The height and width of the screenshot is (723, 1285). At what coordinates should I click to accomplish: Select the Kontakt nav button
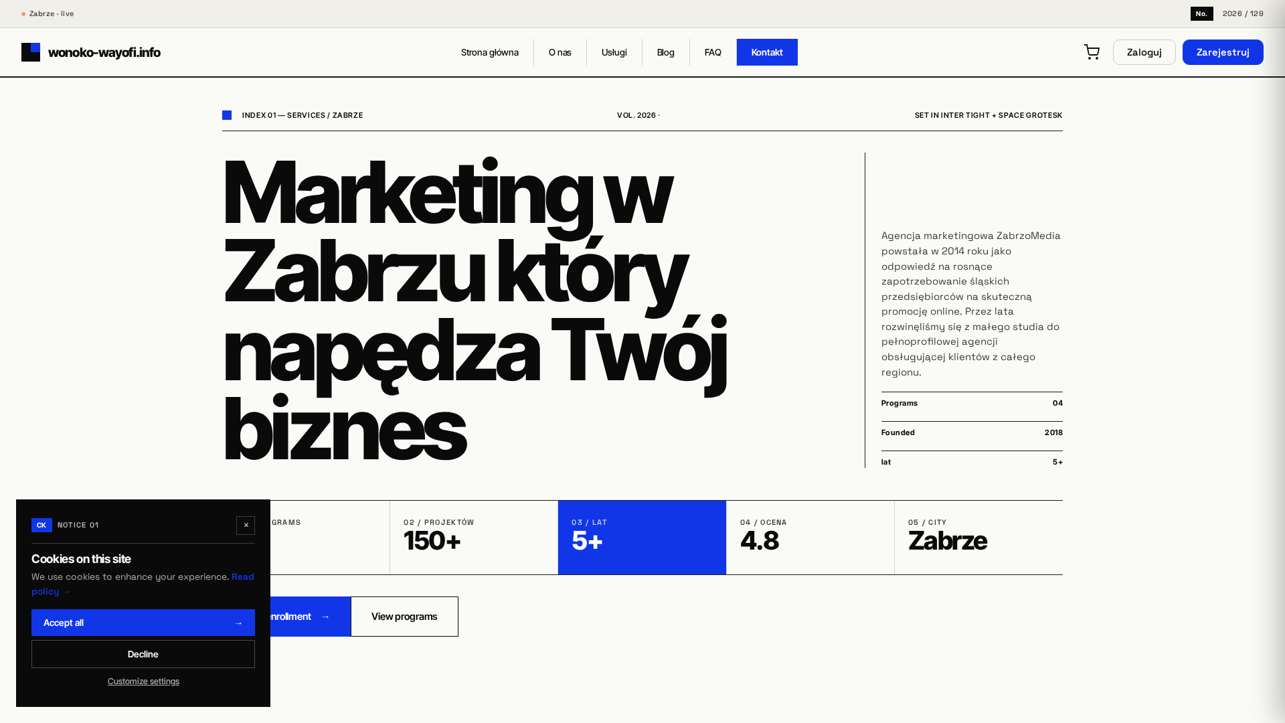(x=767, y=52)
